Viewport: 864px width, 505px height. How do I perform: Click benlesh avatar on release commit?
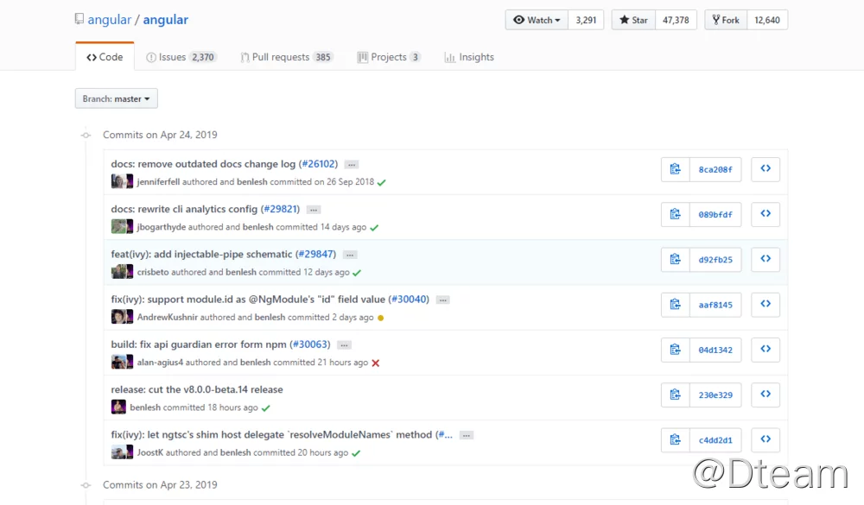pos(118,407)
